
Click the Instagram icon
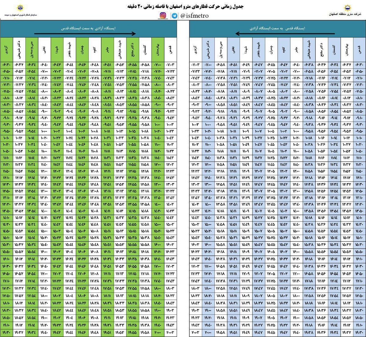tap(163, 16)
